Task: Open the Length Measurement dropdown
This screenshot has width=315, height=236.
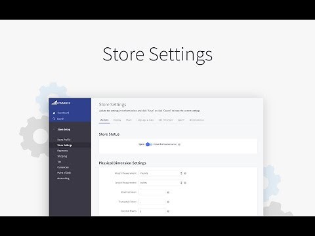Action: pos(161,183)
